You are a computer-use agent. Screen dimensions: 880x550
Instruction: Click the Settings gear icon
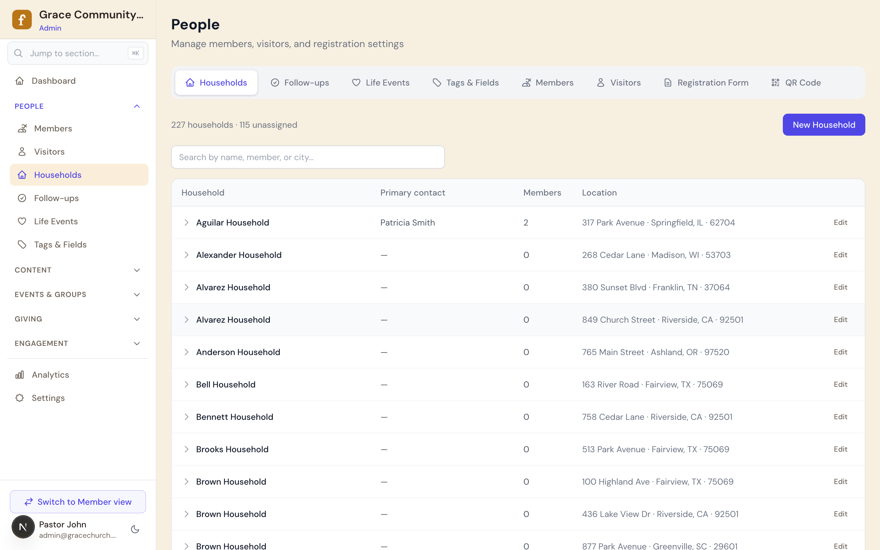click(20, 398)
